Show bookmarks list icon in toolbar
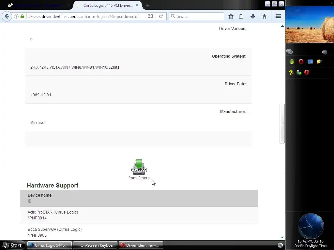Viewport: 334px width, 250px height. (241, 16)
